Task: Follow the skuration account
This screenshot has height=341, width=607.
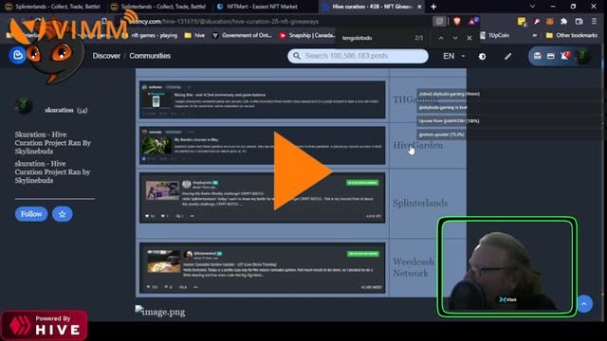Action: [x=31, y=214]
